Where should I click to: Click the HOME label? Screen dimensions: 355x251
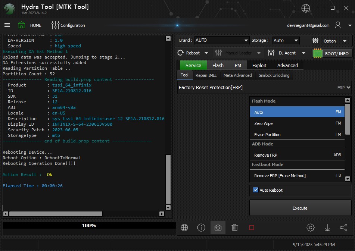[36, 25]
